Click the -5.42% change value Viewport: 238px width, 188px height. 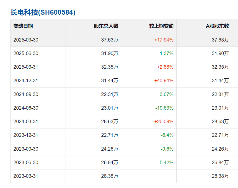166,163
